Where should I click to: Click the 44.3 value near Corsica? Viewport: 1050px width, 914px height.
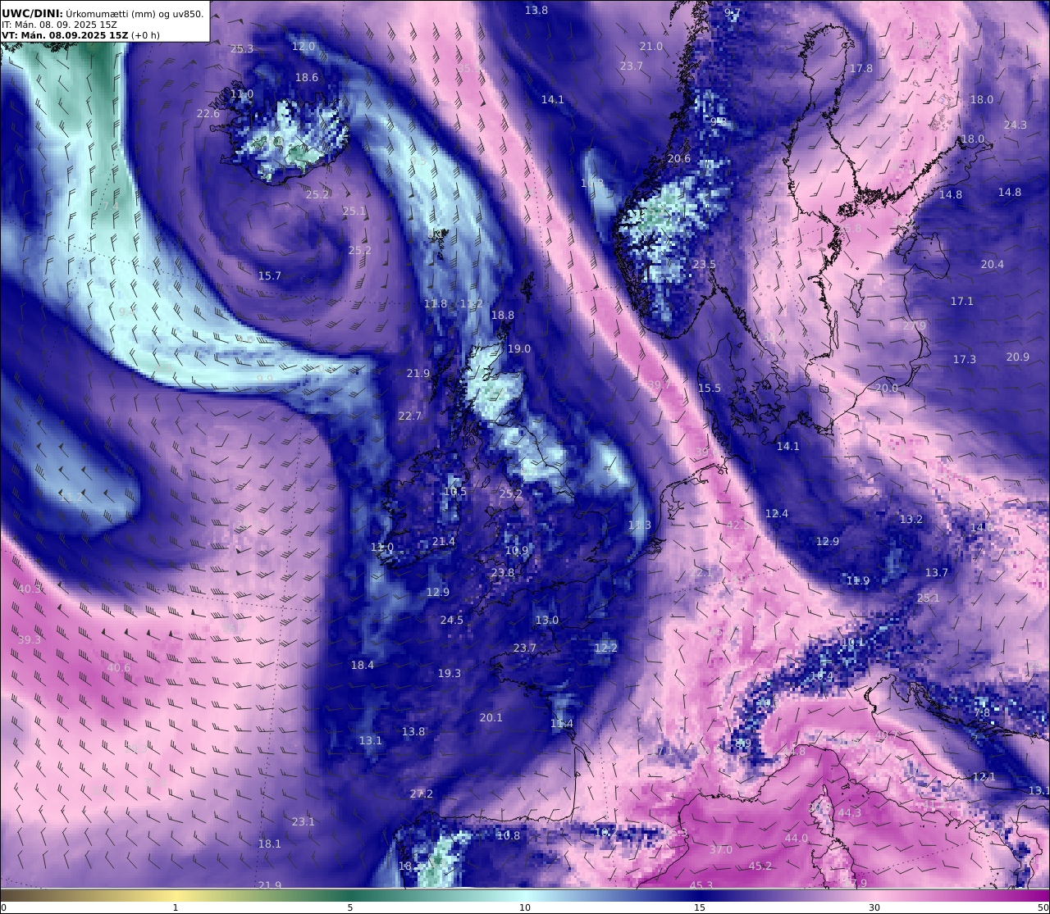click(x=850, y=813)
